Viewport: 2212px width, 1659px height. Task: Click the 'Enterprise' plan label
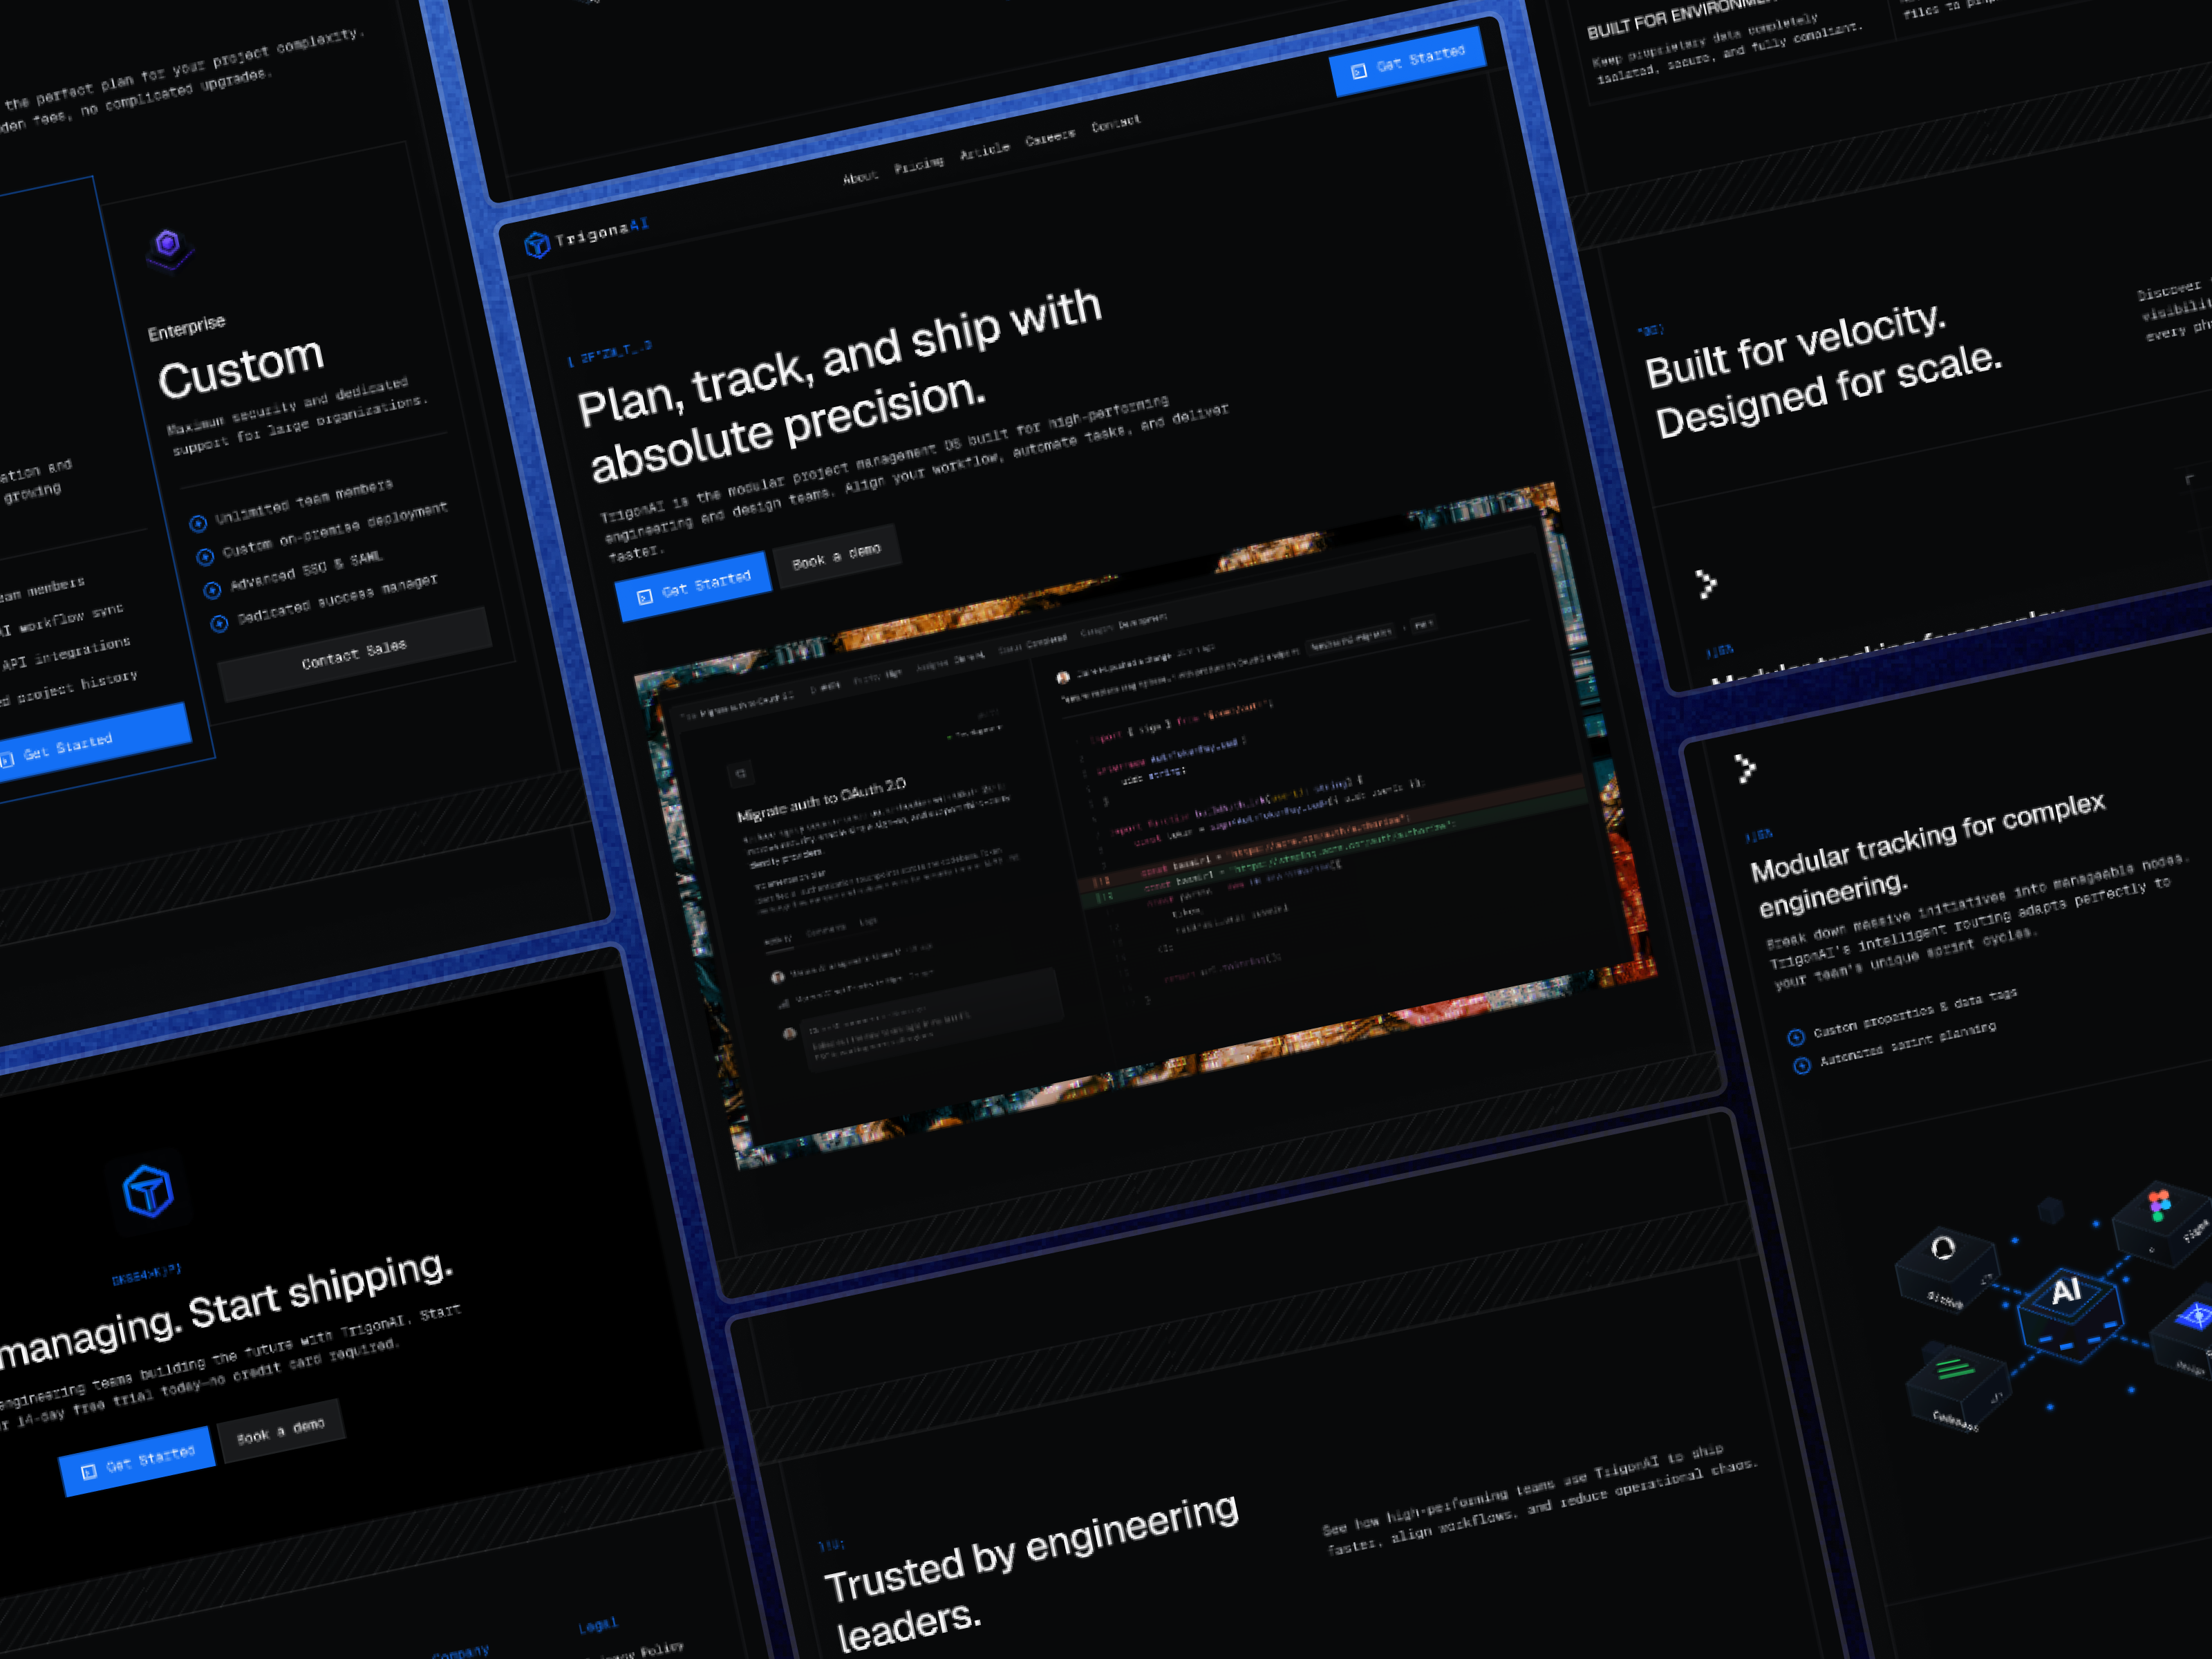click(x=187, y=327)
